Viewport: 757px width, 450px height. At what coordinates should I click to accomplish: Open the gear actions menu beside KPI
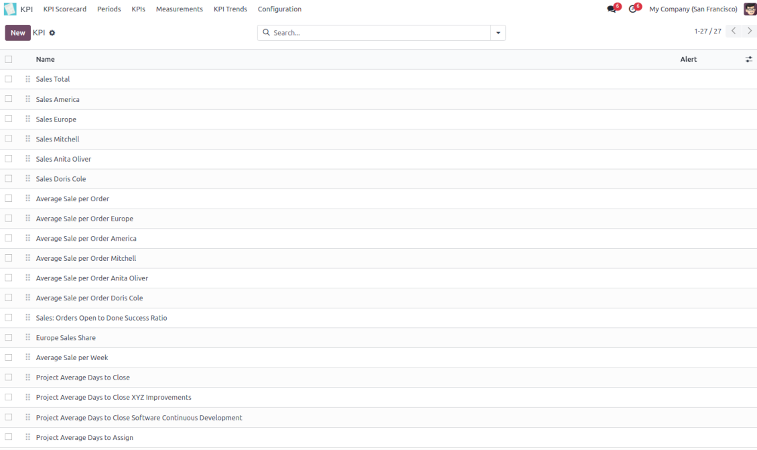click(x=52, y=33)
